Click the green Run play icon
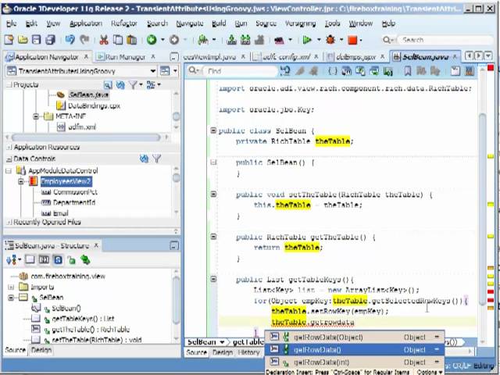This screenshot has height=375, width=500. (x=307, y=40)
